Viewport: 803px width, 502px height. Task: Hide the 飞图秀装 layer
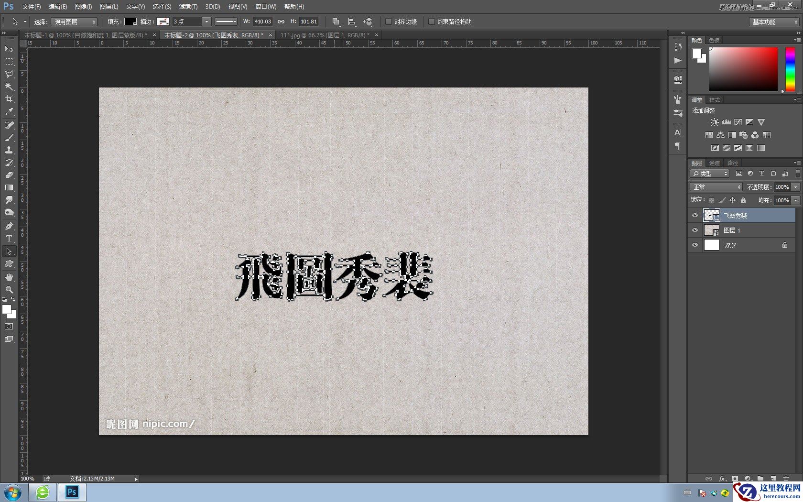[x=695, y=216]
